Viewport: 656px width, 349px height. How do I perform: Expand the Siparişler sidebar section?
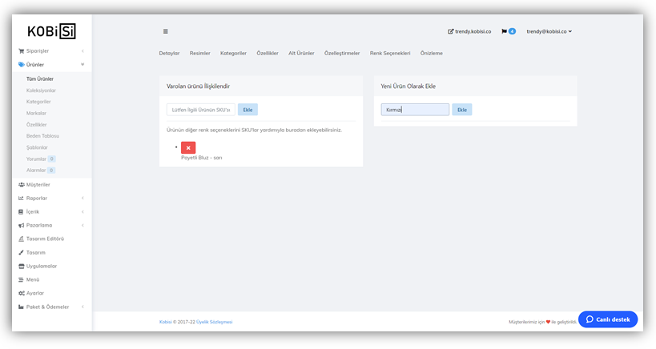click(x=37, y=50)
